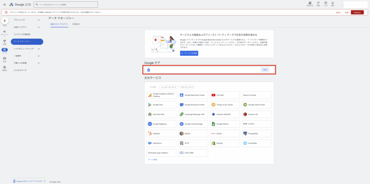
Task: Select the Zoho CRM card
Action: 193,153
